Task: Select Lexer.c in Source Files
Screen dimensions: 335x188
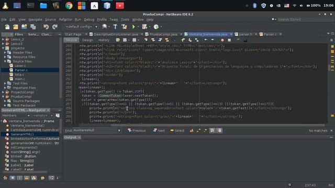Action: click(x=20, y=66)
